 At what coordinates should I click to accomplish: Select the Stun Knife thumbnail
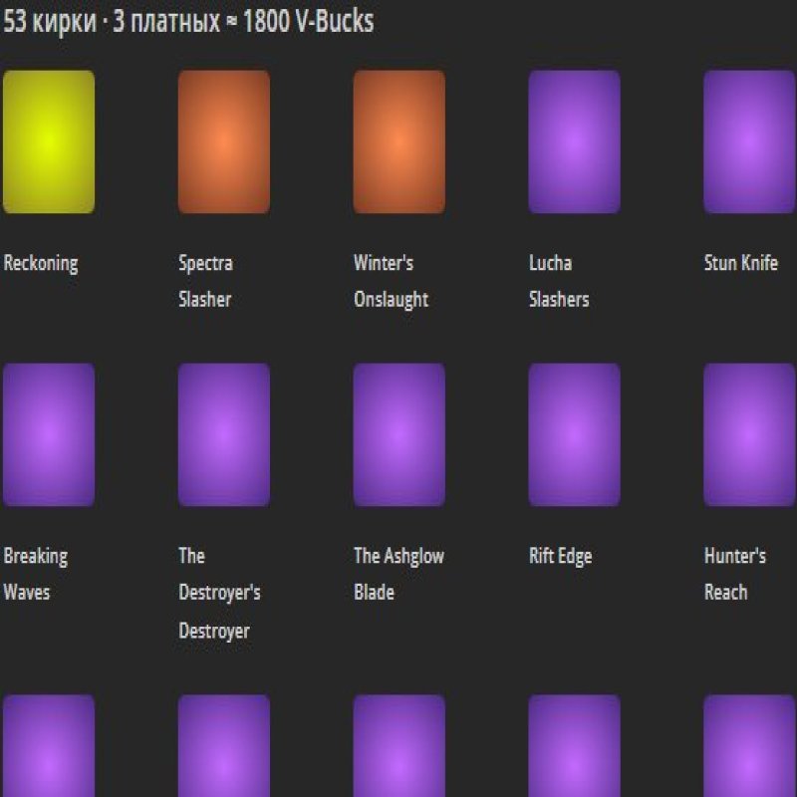point(747,139)
